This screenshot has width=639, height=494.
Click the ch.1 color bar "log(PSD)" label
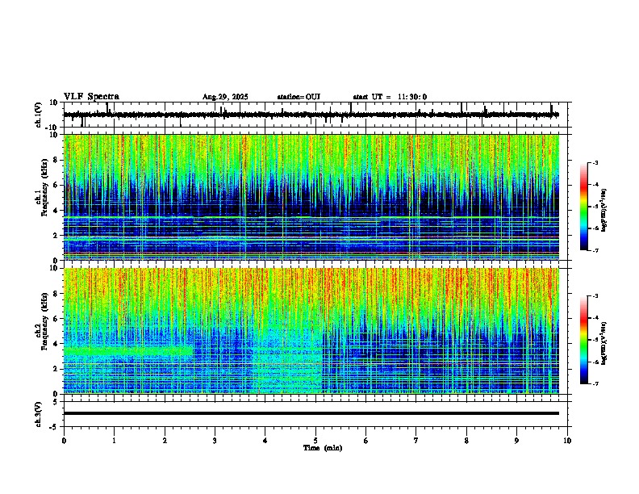(604, 210)
